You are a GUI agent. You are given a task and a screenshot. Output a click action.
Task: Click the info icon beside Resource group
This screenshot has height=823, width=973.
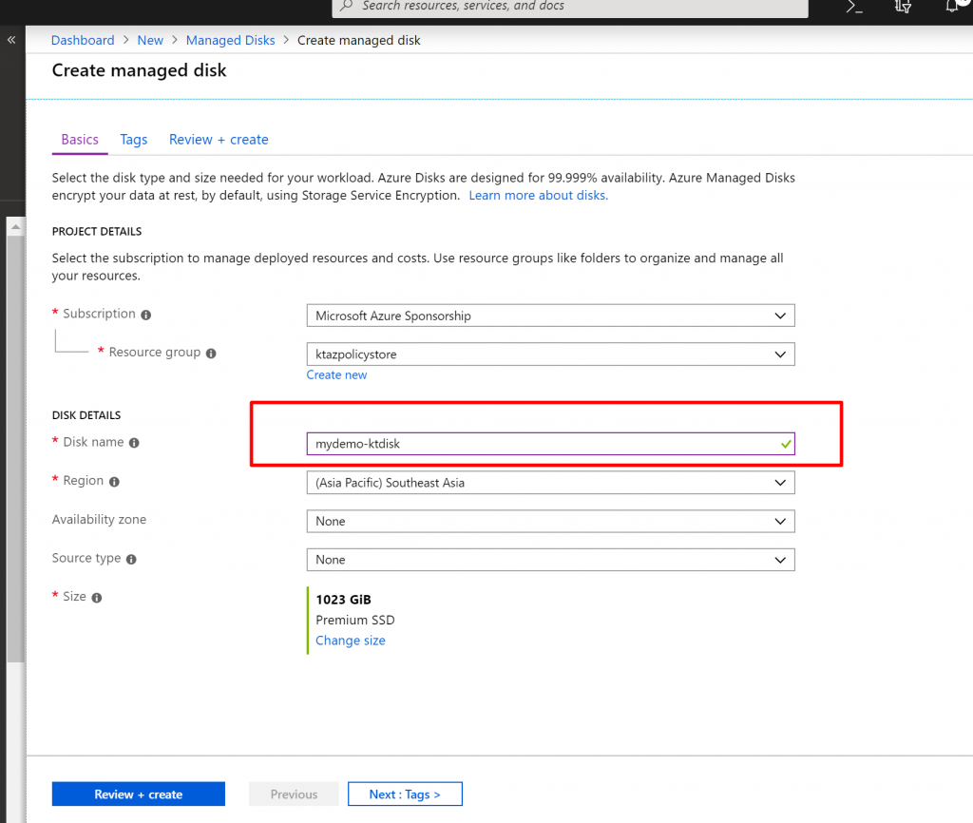coord(211,354)
